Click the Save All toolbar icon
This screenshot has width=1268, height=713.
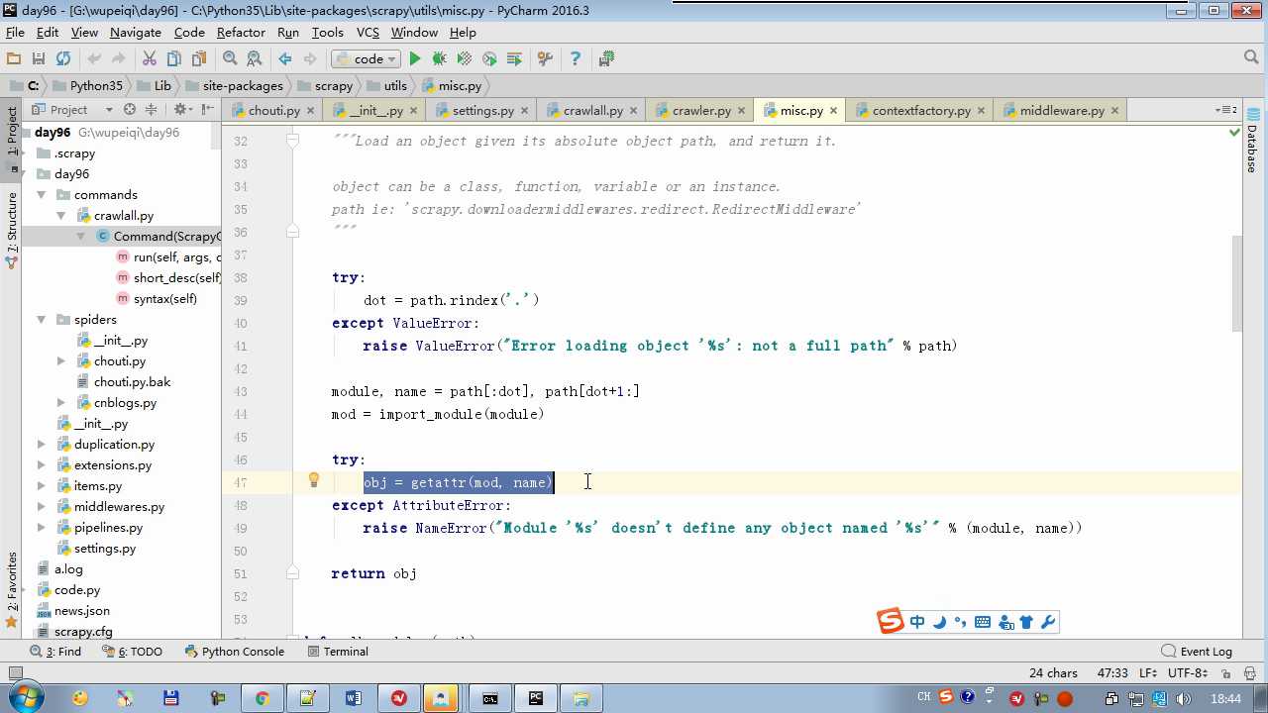[x=39, y=59]
